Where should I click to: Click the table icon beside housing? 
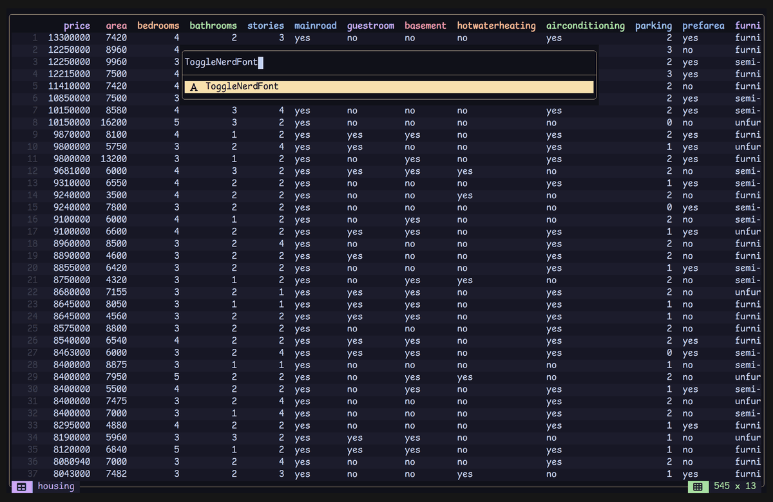[x=21, y=487]
